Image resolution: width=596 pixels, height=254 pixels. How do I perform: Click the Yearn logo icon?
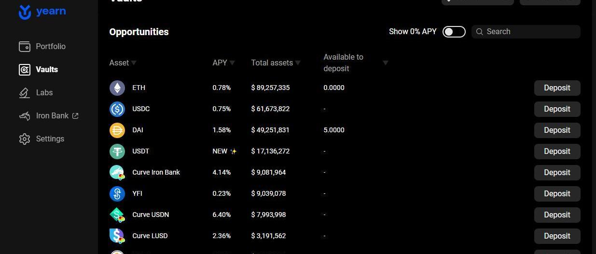click(x=25, y=12)
